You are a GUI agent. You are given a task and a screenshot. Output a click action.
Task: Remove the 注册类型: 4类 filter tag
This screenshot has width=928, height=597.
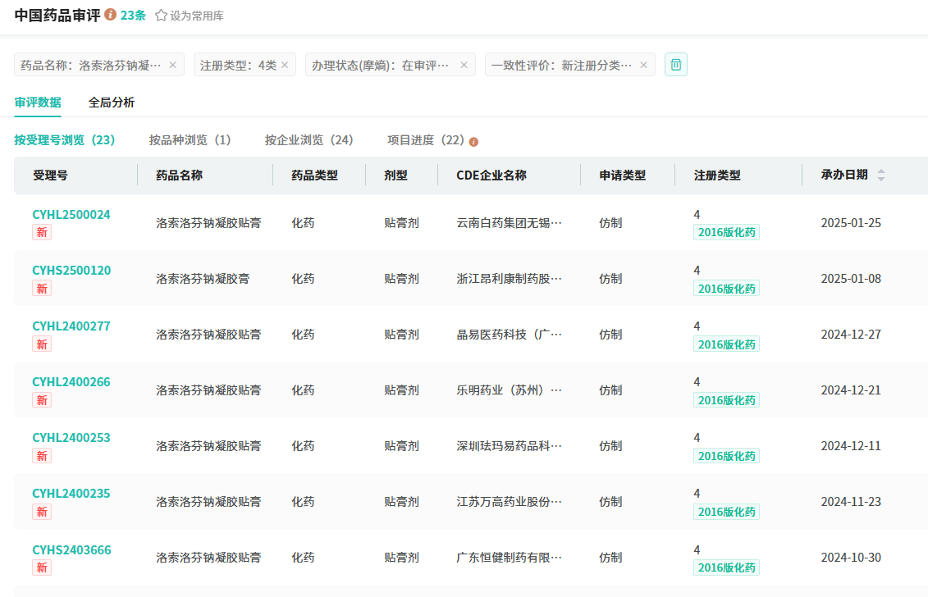coord(285,65)
